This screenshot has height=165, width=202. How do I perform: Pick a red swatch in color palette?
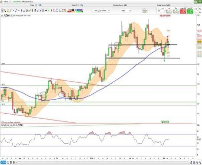pyautogui.click(x=68, y=11)
